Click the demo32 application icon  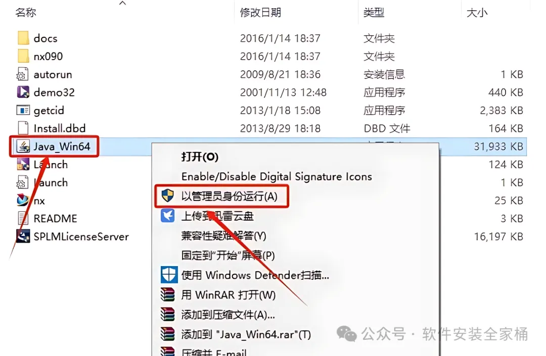tap(23, 92)
